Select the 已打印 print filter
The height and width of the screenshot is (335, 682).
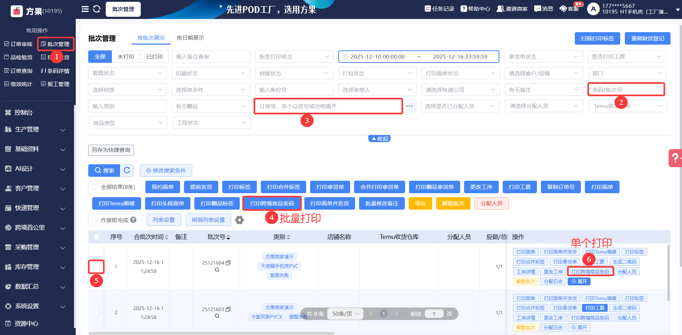(154, 56)
